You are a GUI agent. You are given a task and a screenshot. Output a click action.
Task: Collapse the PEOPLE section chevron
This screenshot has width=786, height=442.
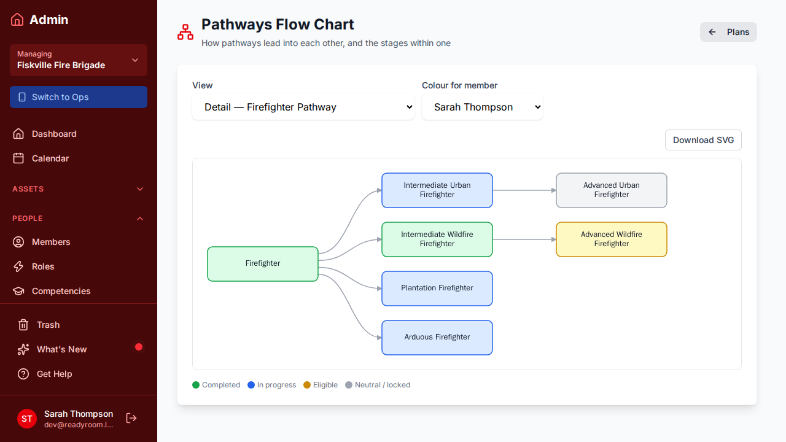point(140,219)
